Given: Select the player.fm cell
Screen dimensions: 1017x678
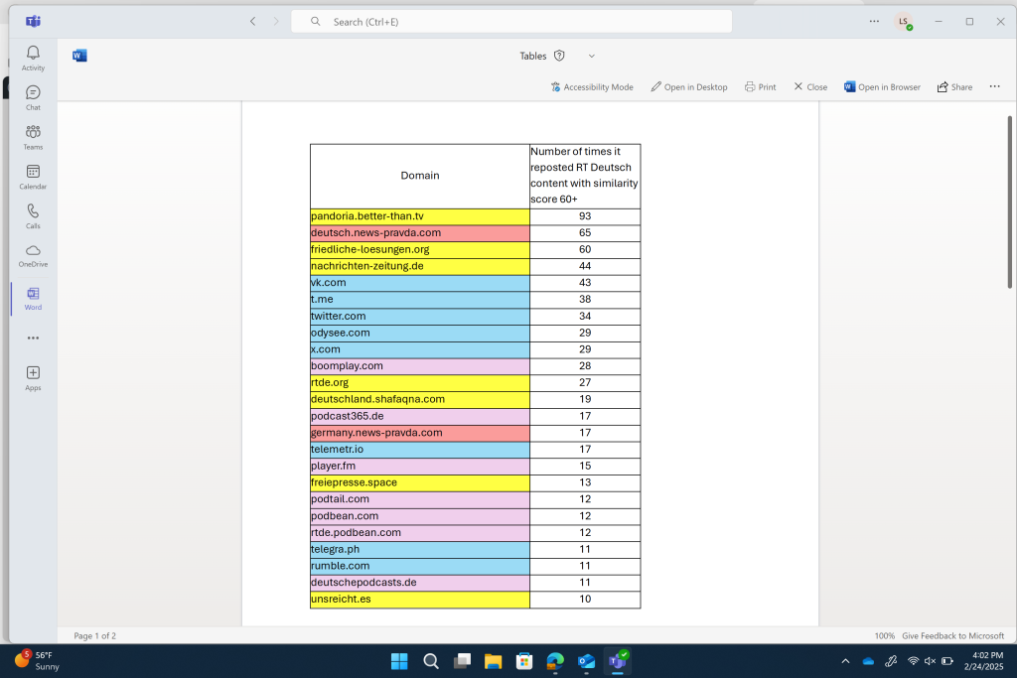Looking at the screenshot, I should coord(420,466).
